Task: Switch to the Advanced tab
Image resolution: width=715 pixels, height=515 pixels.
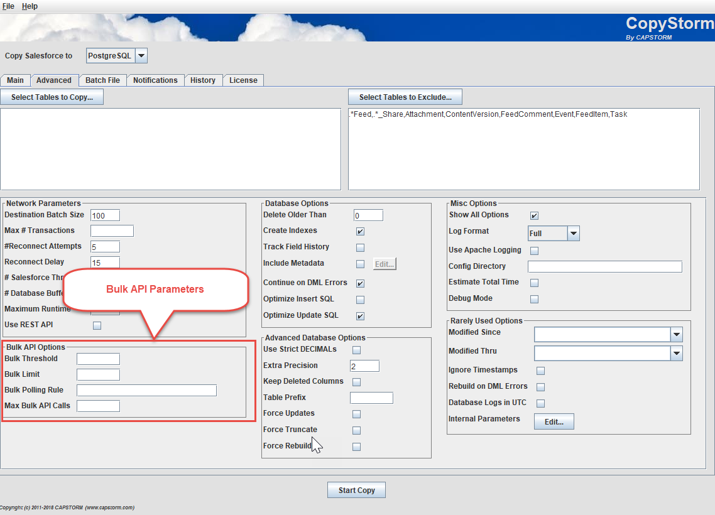Action: [x=54, y=80]
